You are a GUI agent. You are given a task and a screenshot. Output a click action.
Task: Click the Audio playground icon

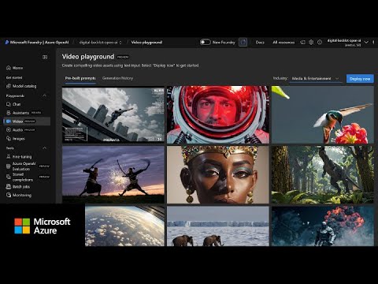(x=9, y=130)
